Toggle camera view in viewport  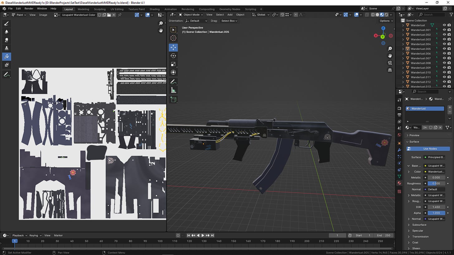pyautogui.click(x=390, y=63)
